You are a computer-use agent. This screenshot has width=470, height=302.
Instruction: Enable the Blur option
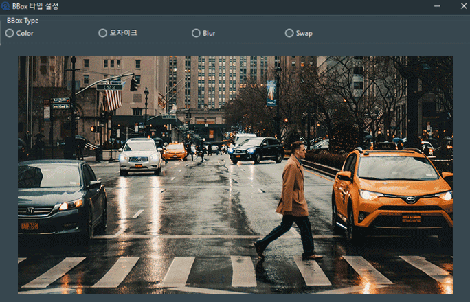tap(197, 33)
